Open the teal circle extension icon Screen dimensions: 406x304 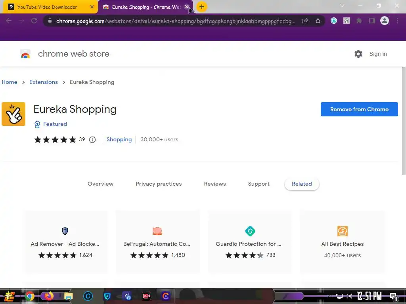coord(334,21)
